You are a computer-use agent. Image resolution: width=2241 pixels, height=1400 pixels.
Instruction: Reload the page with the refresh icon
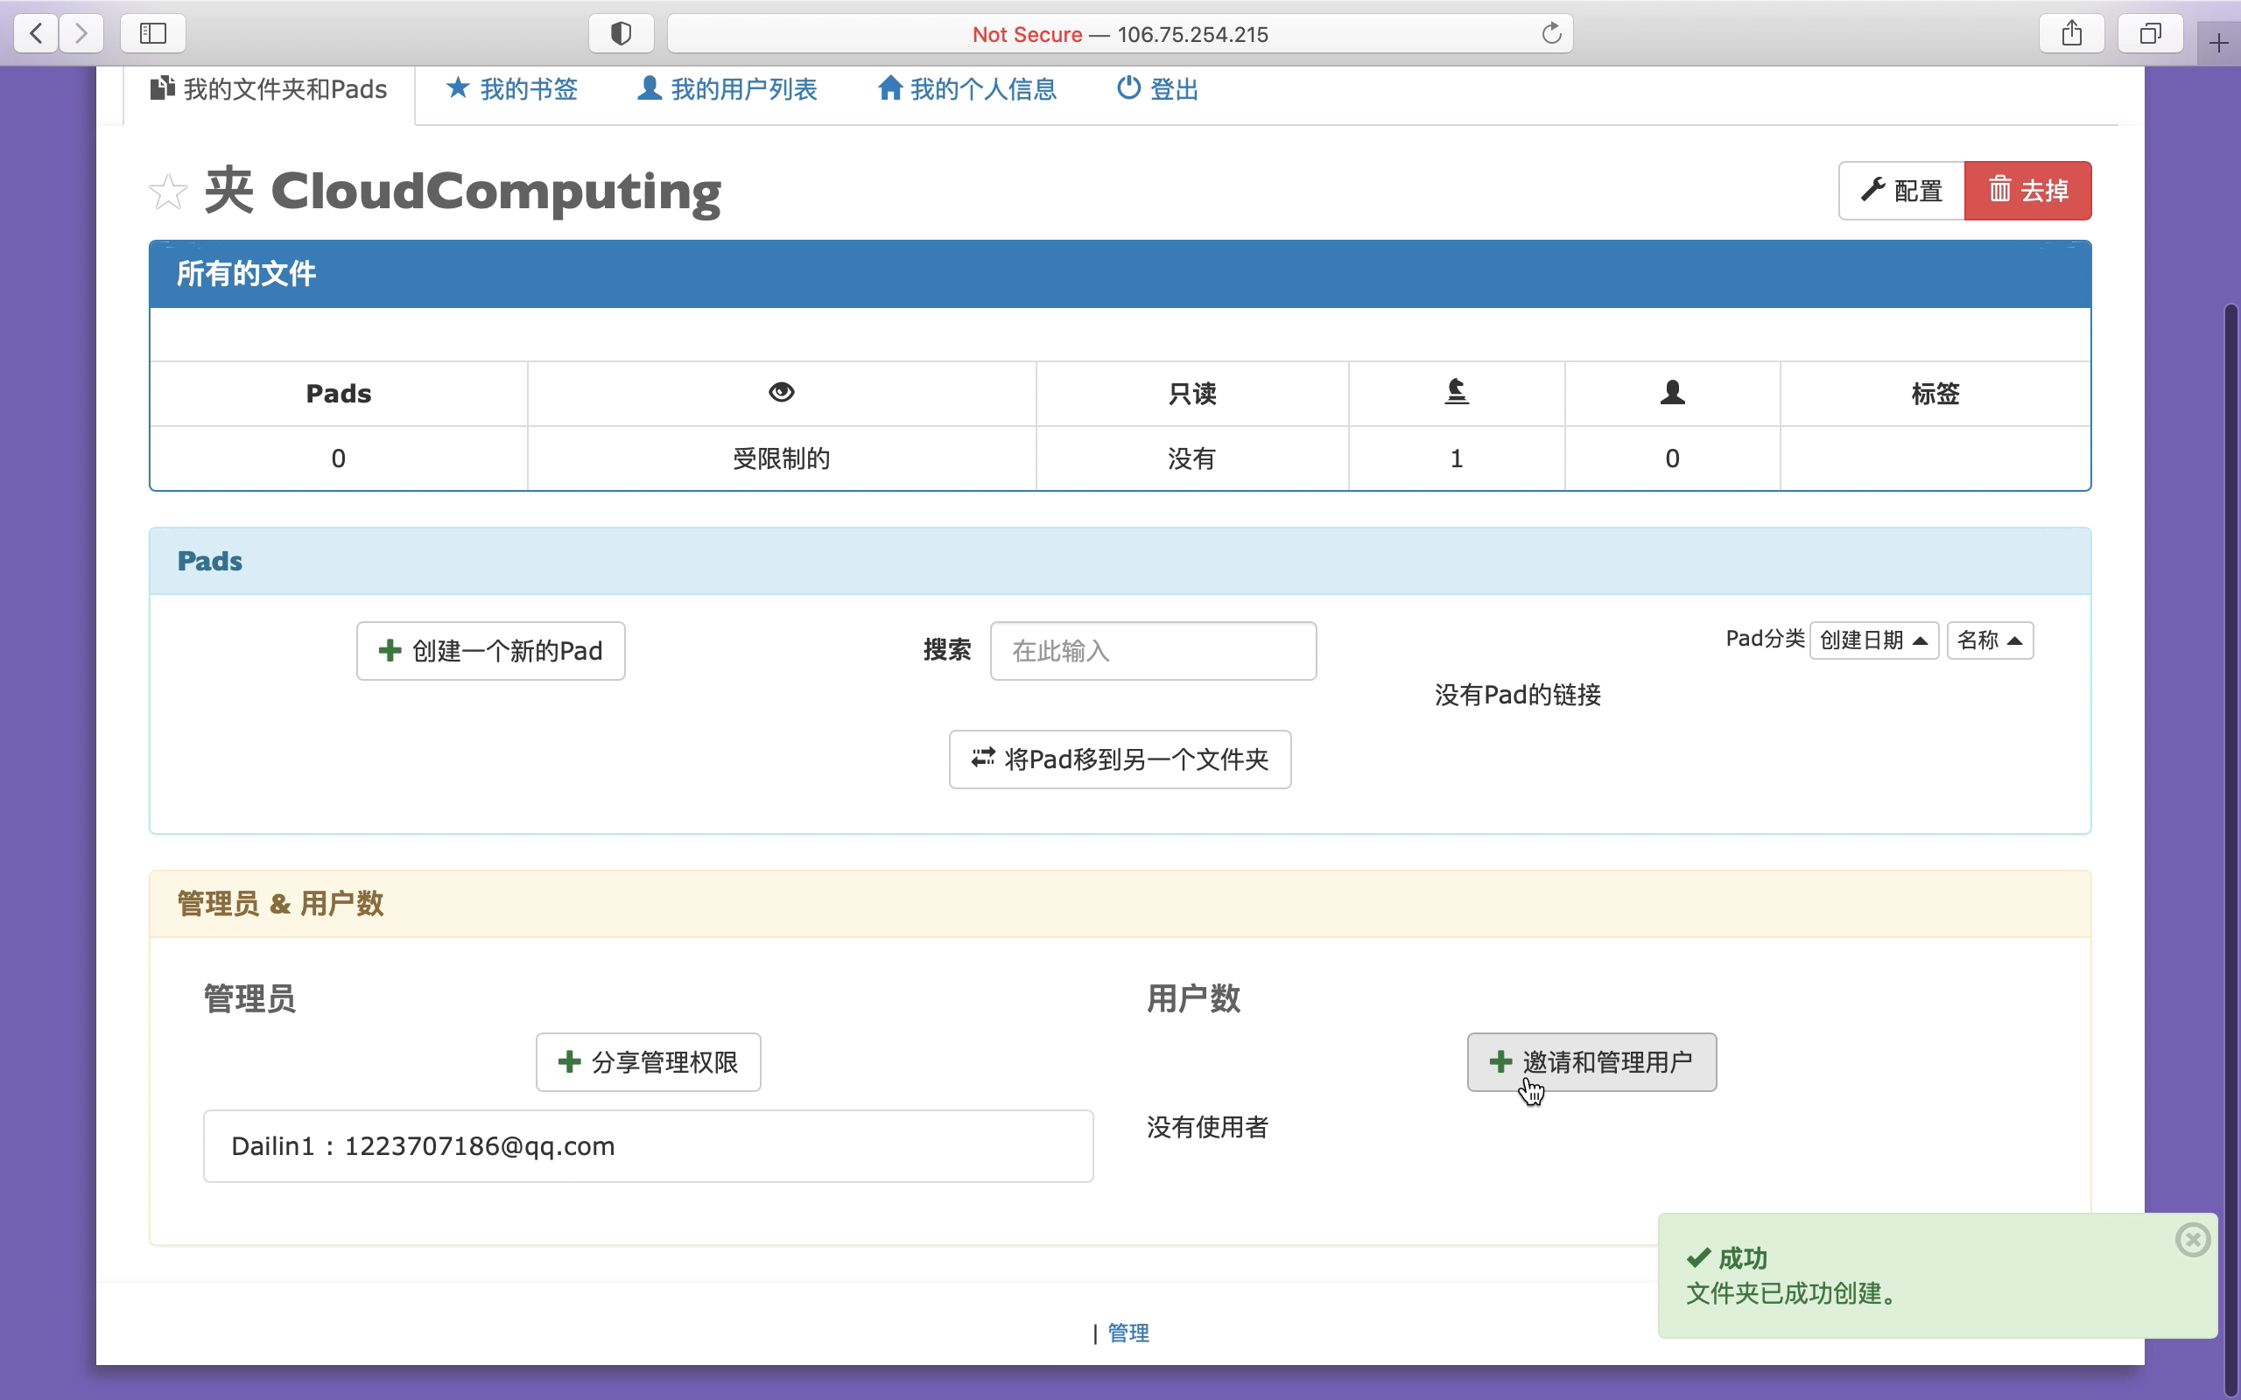[x=1551, y=34]
